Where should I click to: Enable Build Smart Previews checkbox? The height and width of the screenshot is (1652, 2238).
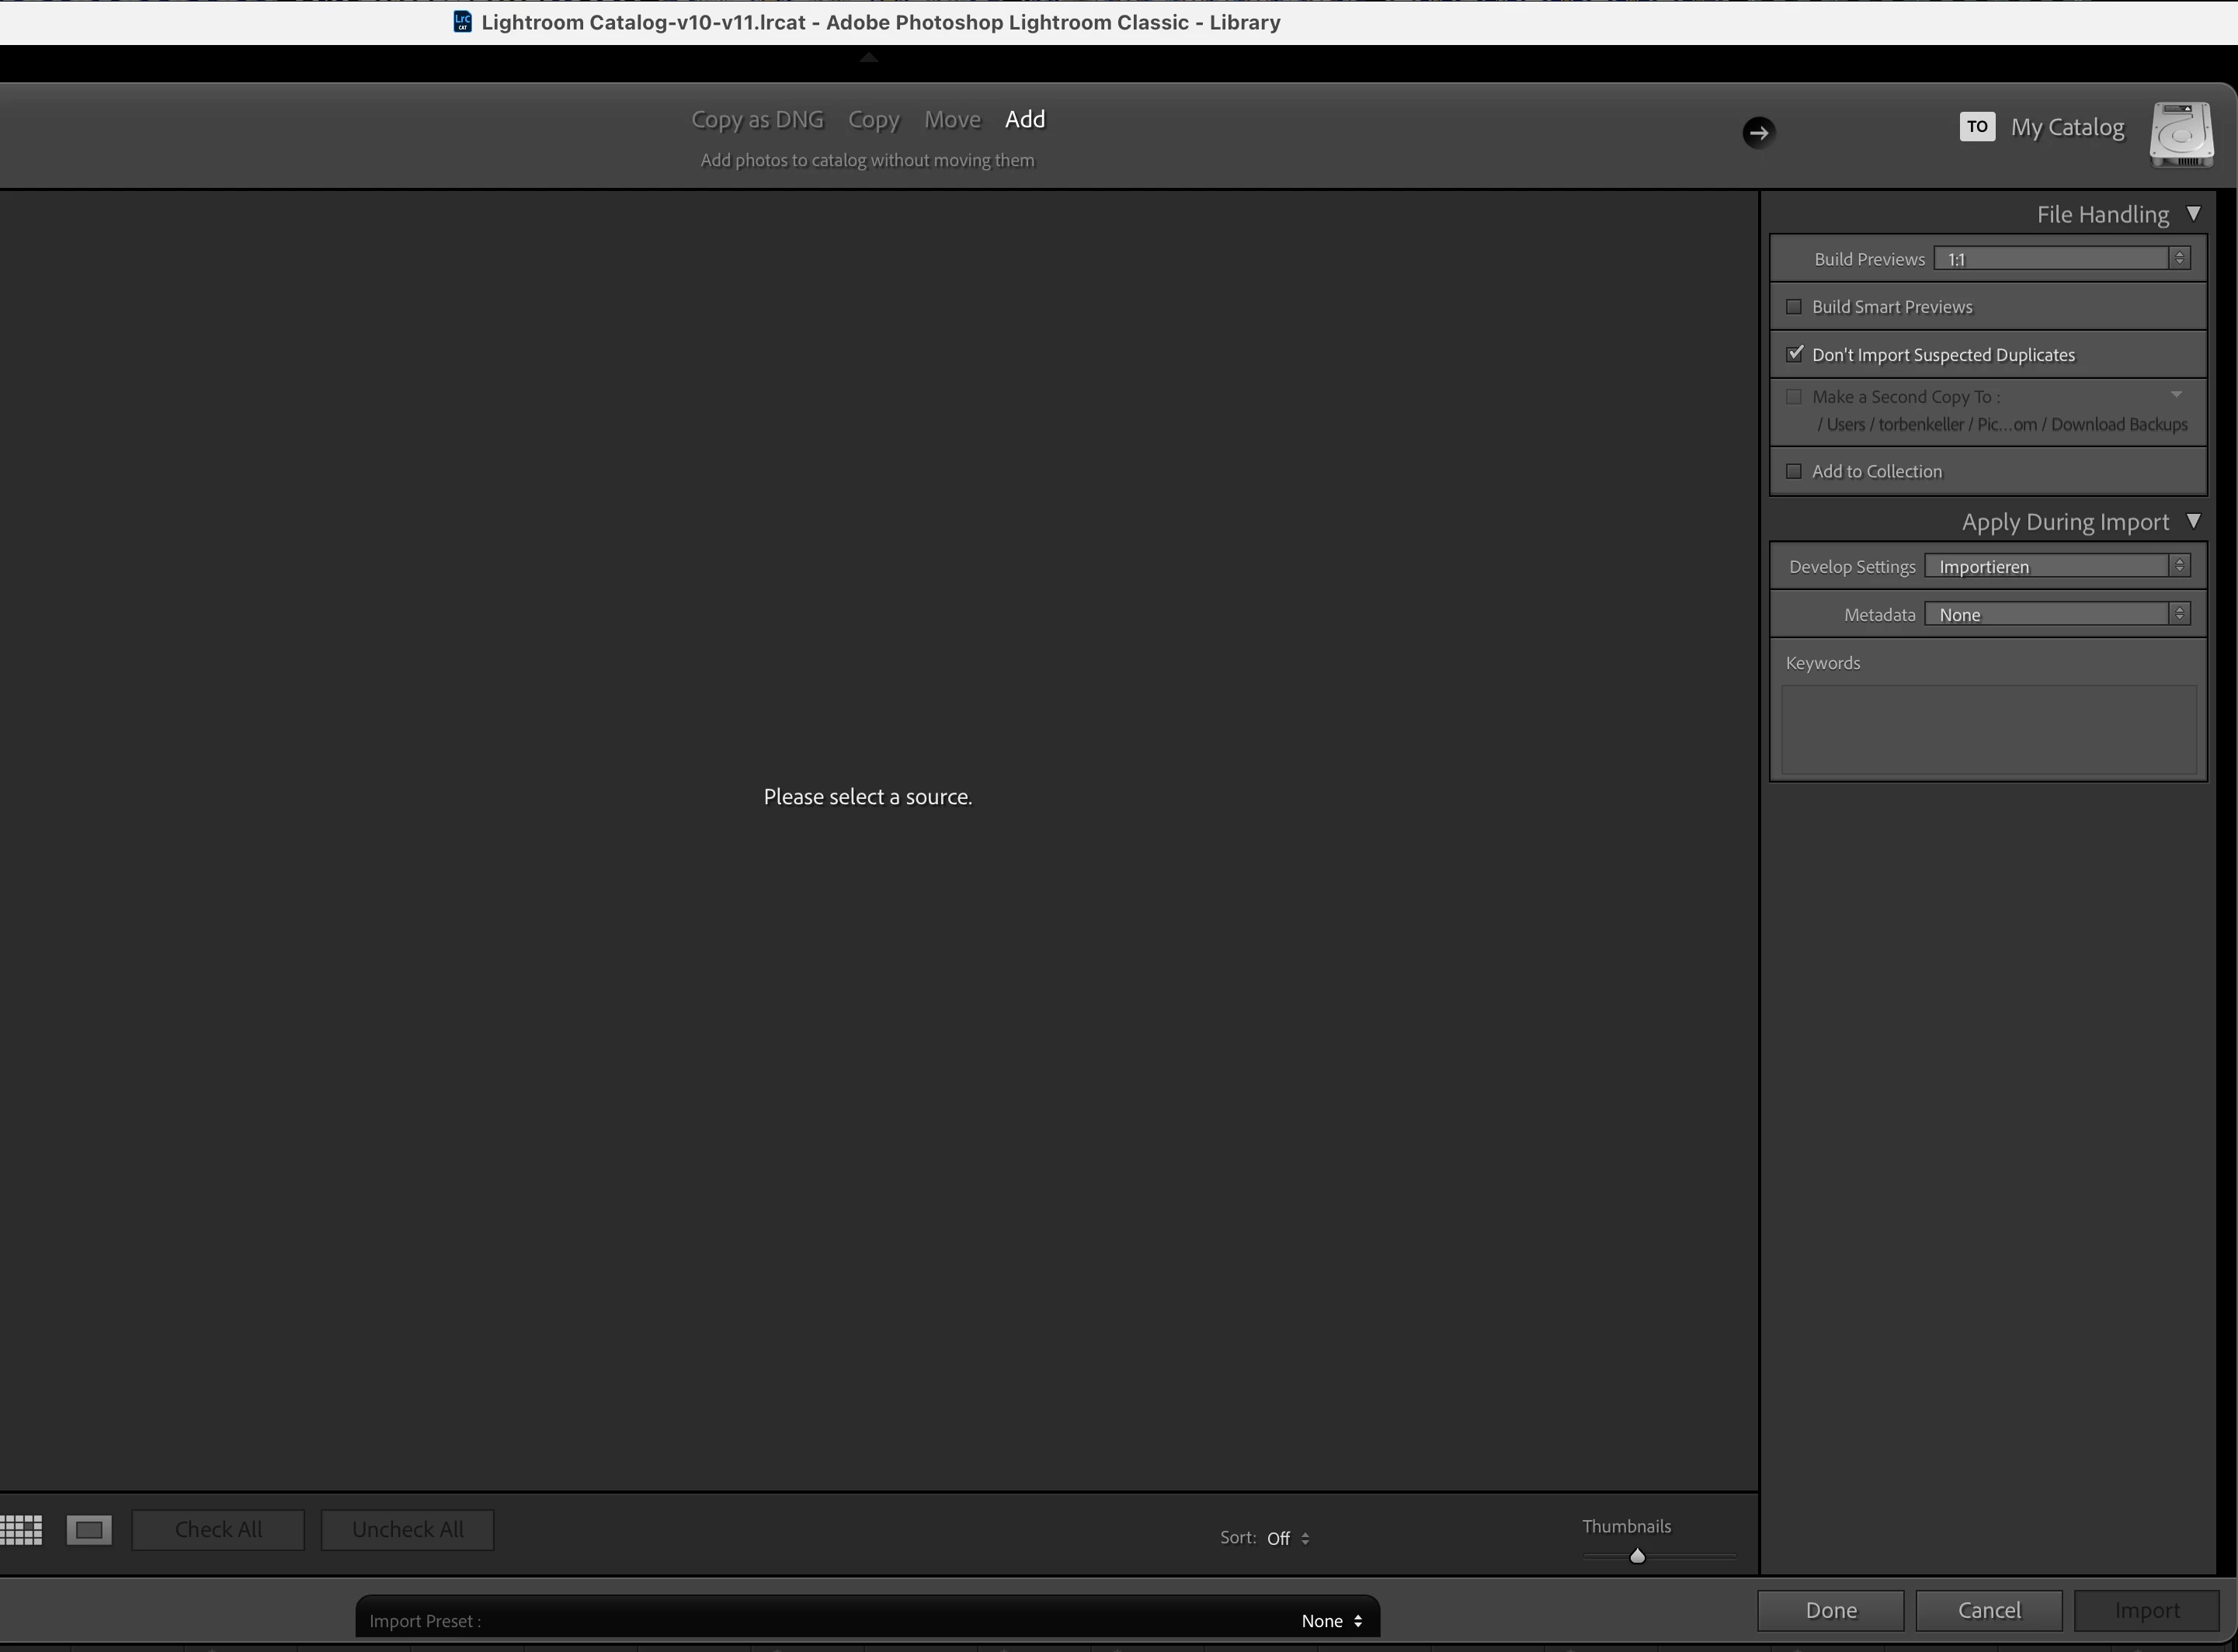pyautogui.click(x=1794, y=307)
